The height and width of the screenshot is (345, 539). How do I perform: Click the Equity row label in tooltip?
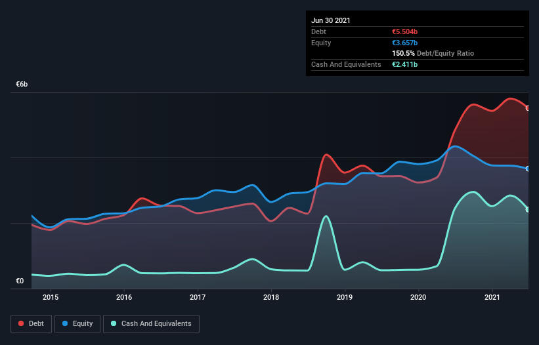pyautogui.click(x=321, y=43)
